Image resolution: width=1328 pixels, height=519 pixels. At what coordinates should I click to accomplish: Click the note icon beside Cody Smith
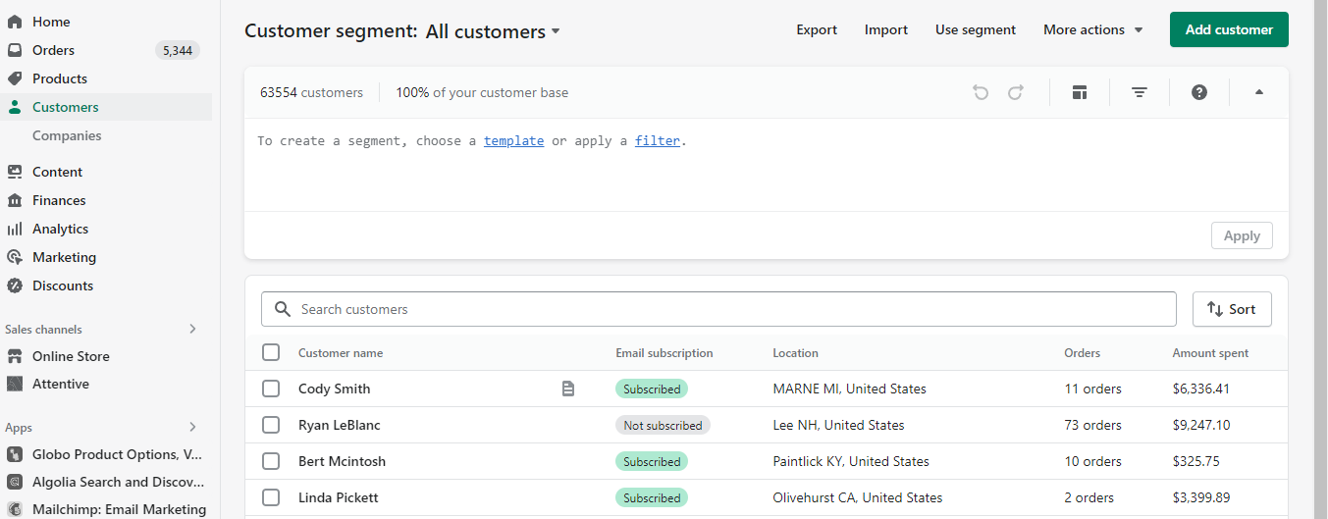pos(568,389)
